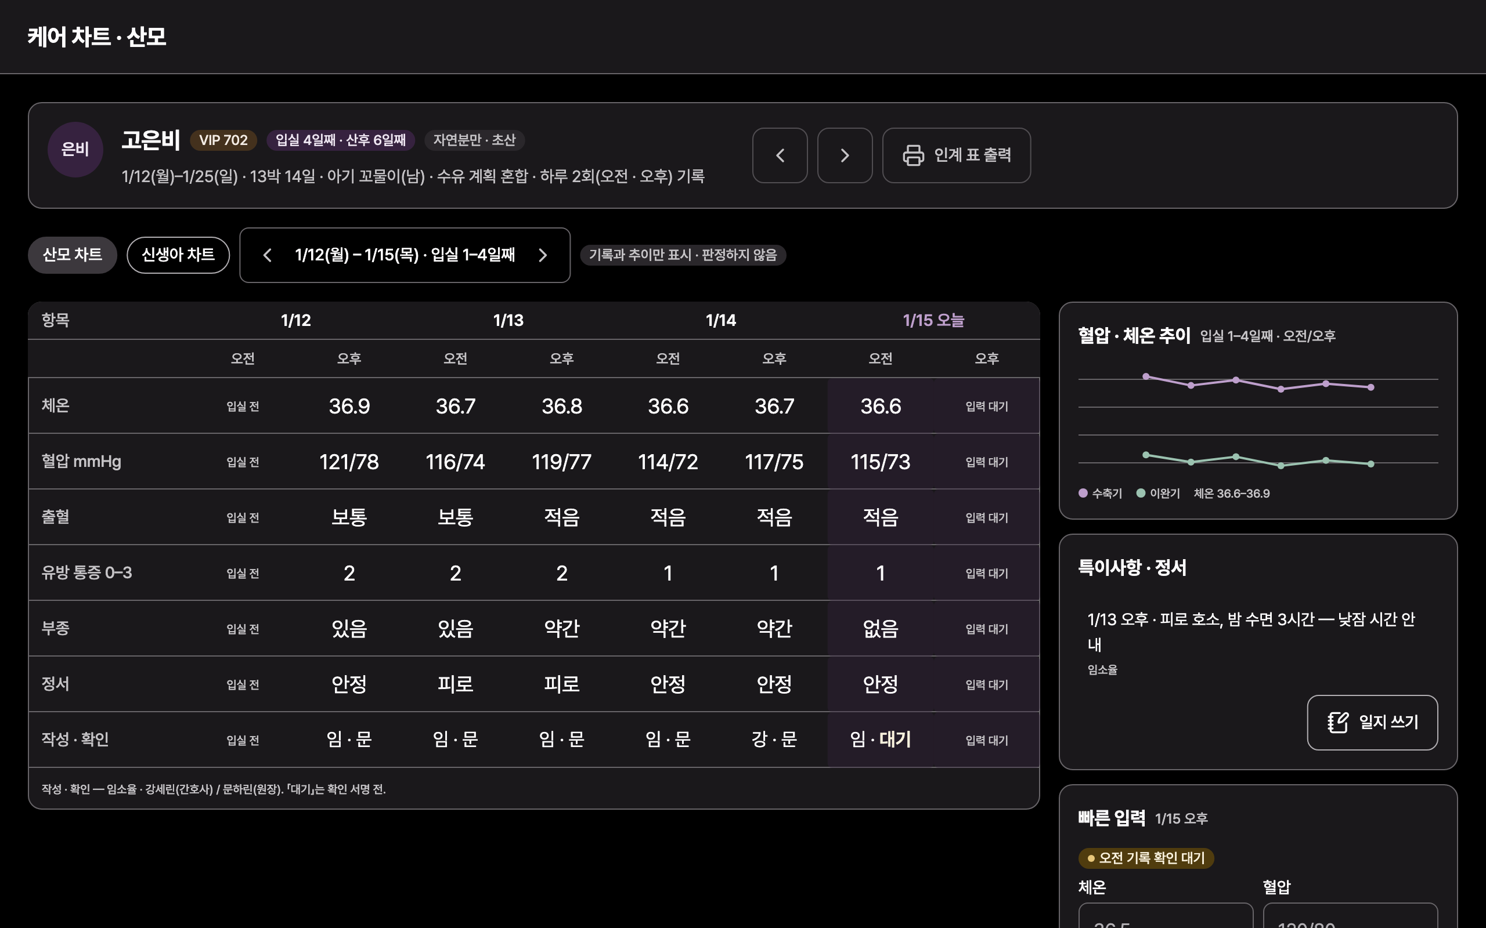This screenshot has width=1486, height=928.
Task: Click the 이완기 legend dot
Action: click(x=1141, y=493)
